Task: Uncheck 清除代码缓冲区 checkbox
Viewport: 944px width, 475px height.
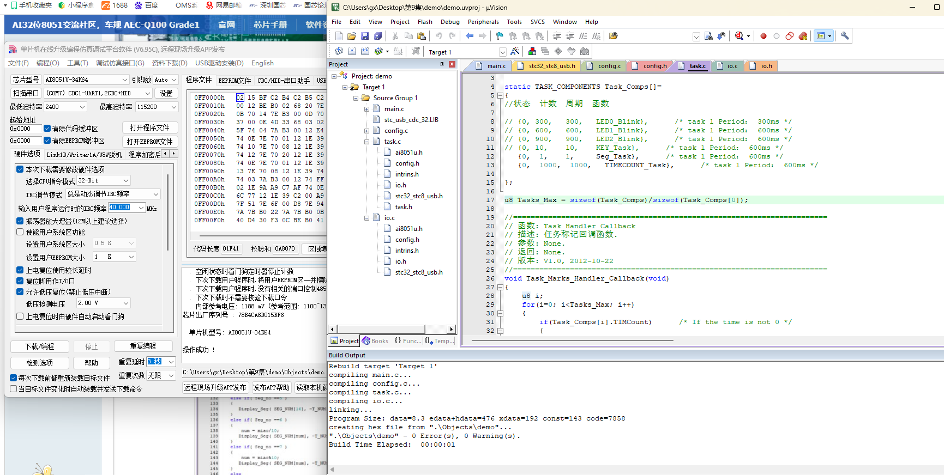Action: (47, 129)
